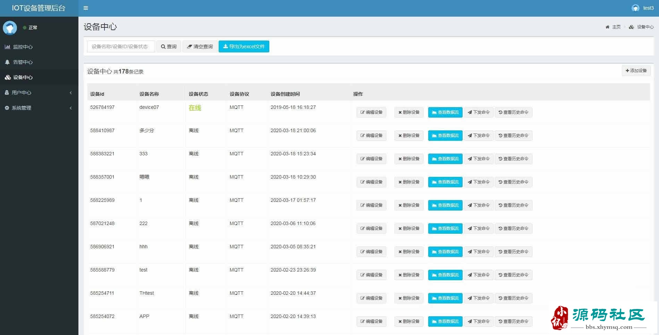Send command to device 333

click(479, 159)
